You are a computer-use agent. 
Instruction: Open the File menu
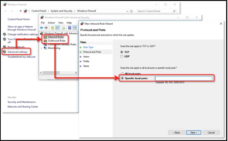tap(43, 23)
